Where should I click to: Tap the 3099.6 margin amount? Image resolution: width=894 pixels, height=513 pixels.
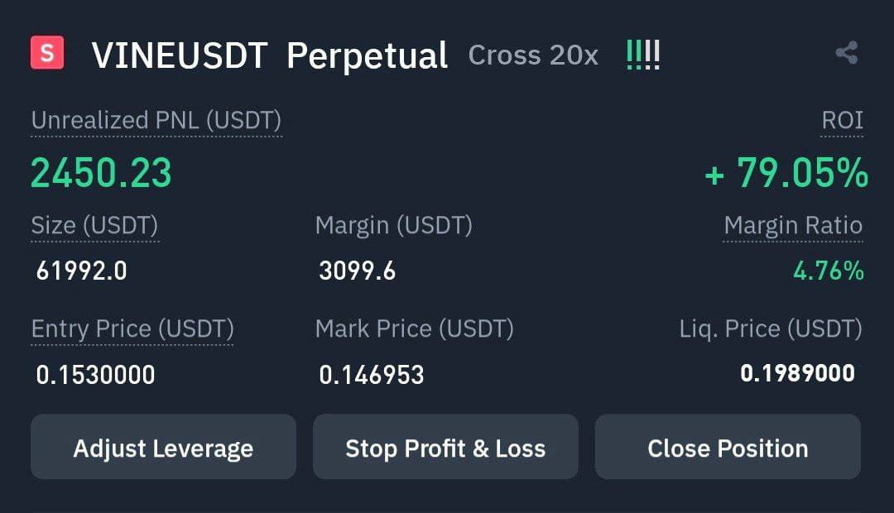coord(357,271)
